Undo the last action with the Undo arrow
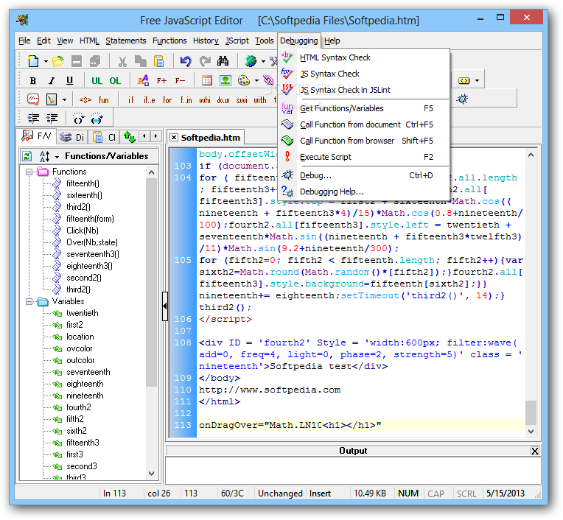563x520 pixels. tap(186, 61)
